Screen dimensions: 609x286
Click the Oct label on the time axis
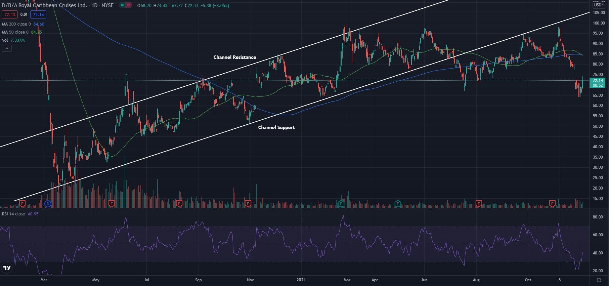tap(528, 280)
